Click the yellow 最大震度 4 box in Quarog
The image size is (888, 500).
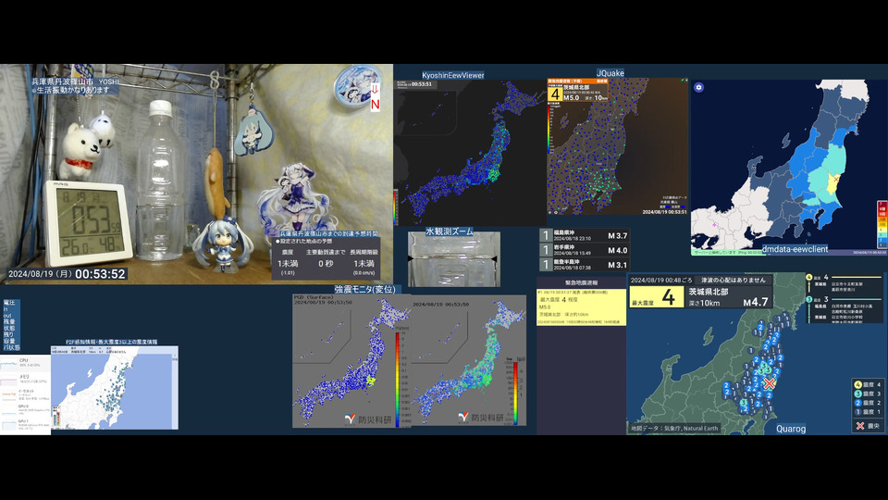click(657, 297)
